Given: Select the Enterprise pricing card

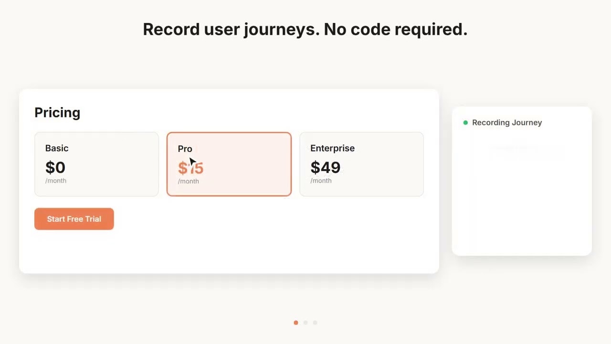Looking at the screenshot, I should tap(361, 164).
